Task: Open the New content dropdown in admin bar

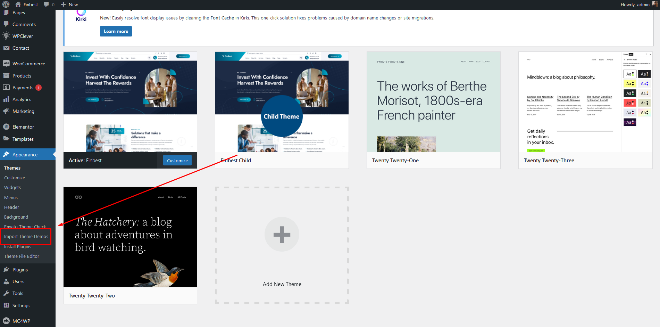Action: pyautogui.click(x=69, y=5)
